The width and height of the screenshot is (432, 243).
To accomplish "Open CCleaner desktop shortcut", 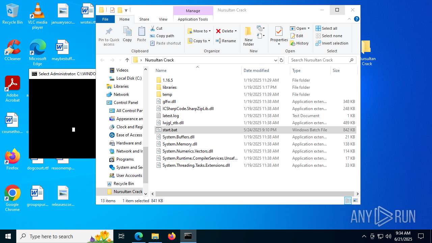I will pos(12,51).
